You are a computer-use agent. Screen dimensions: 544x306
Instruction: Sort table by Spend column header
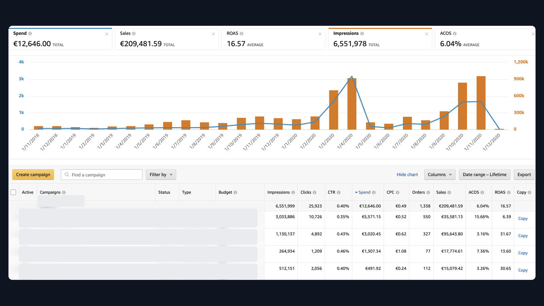tap(364, 192)
